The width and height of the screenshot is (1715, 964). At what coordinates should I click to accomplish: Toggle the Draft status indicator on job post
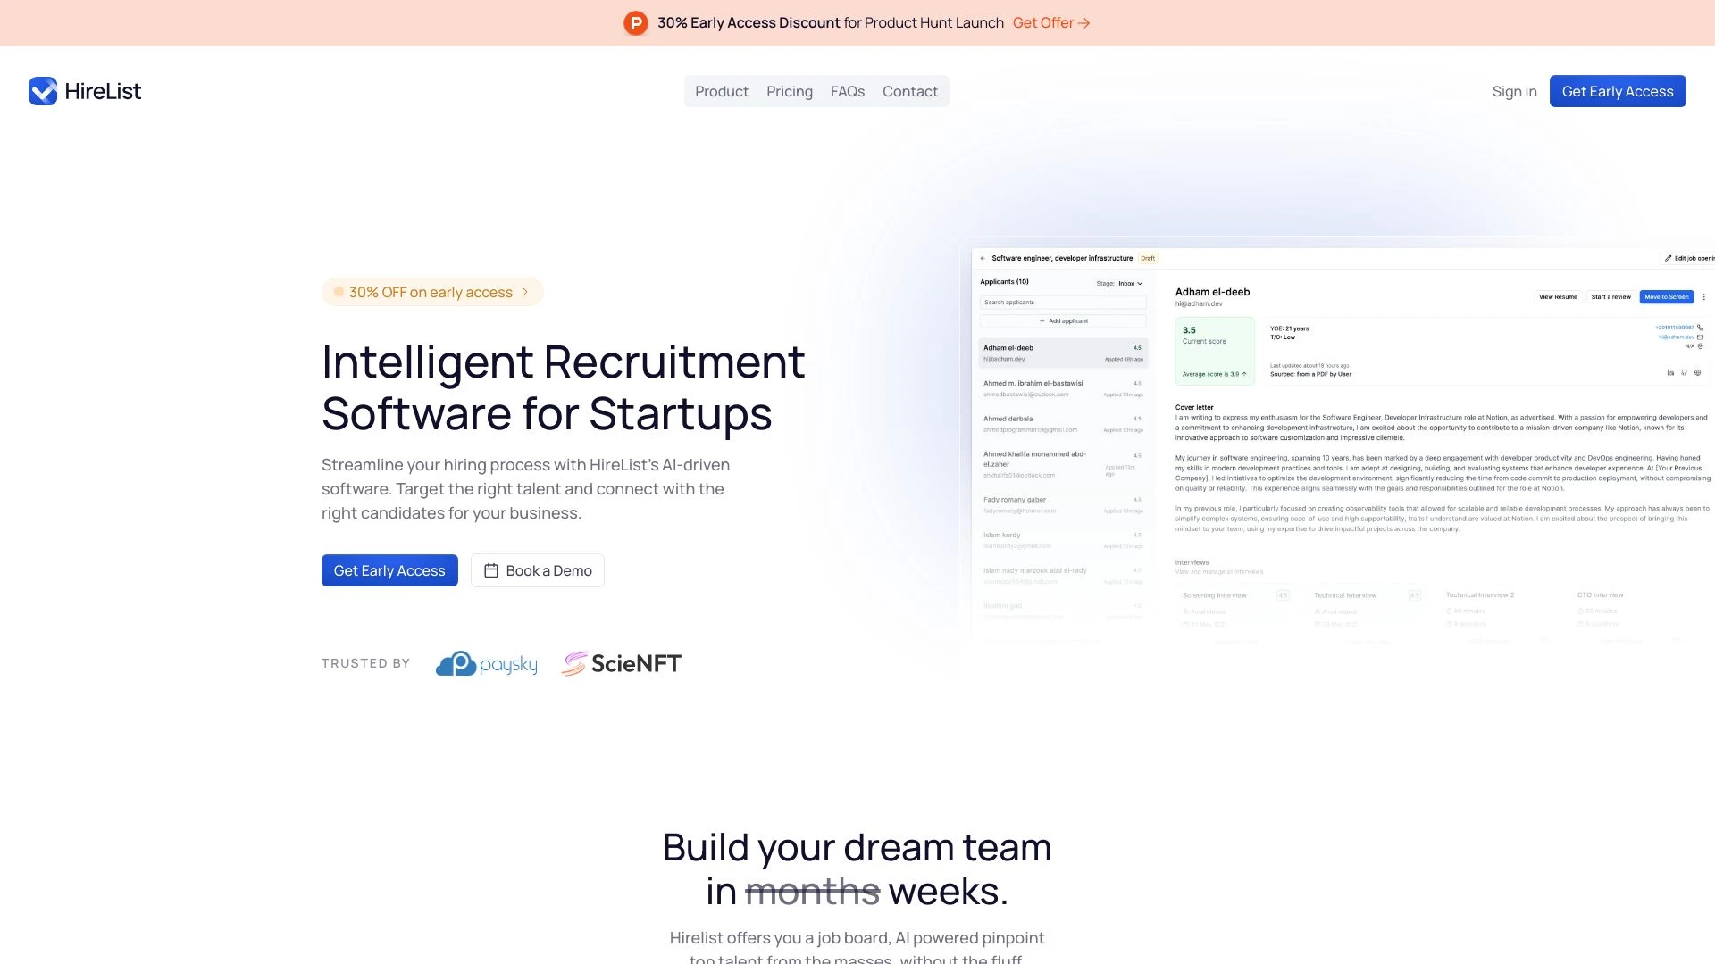[1149, 256]
